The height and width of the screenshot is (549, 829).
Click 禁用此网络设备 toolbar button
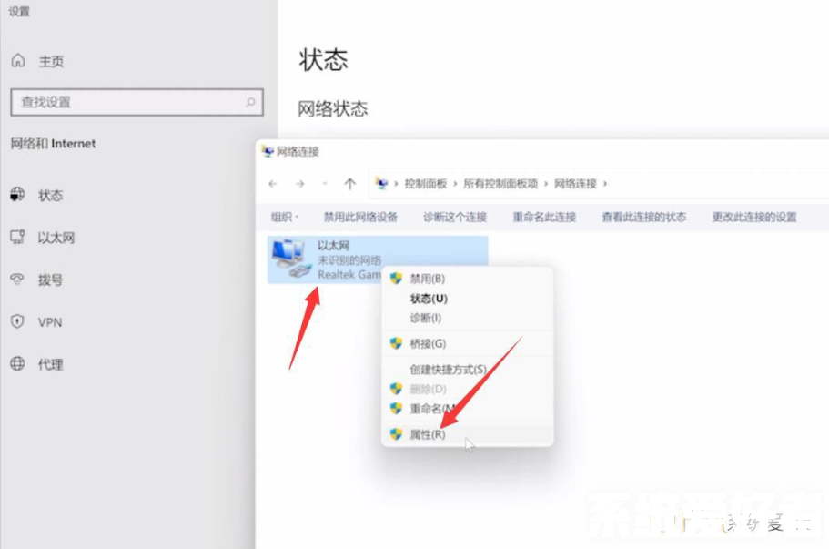pos(360,217)
